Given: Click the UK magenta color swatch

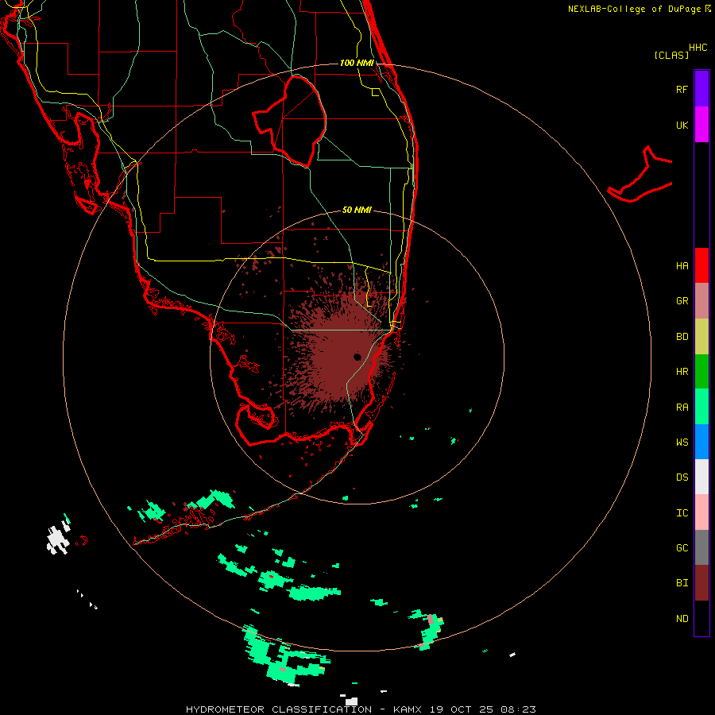Looking at the screenshot, I should [701, 125].
